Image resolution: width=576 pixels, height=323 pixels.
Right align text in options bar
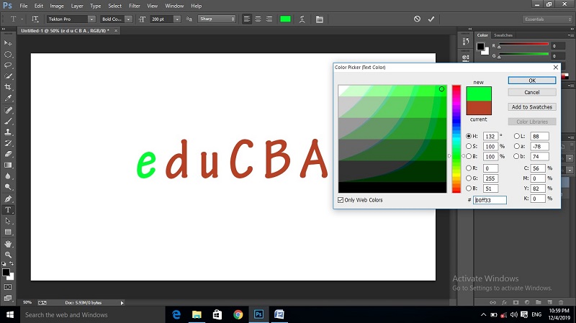click(269, 19)
